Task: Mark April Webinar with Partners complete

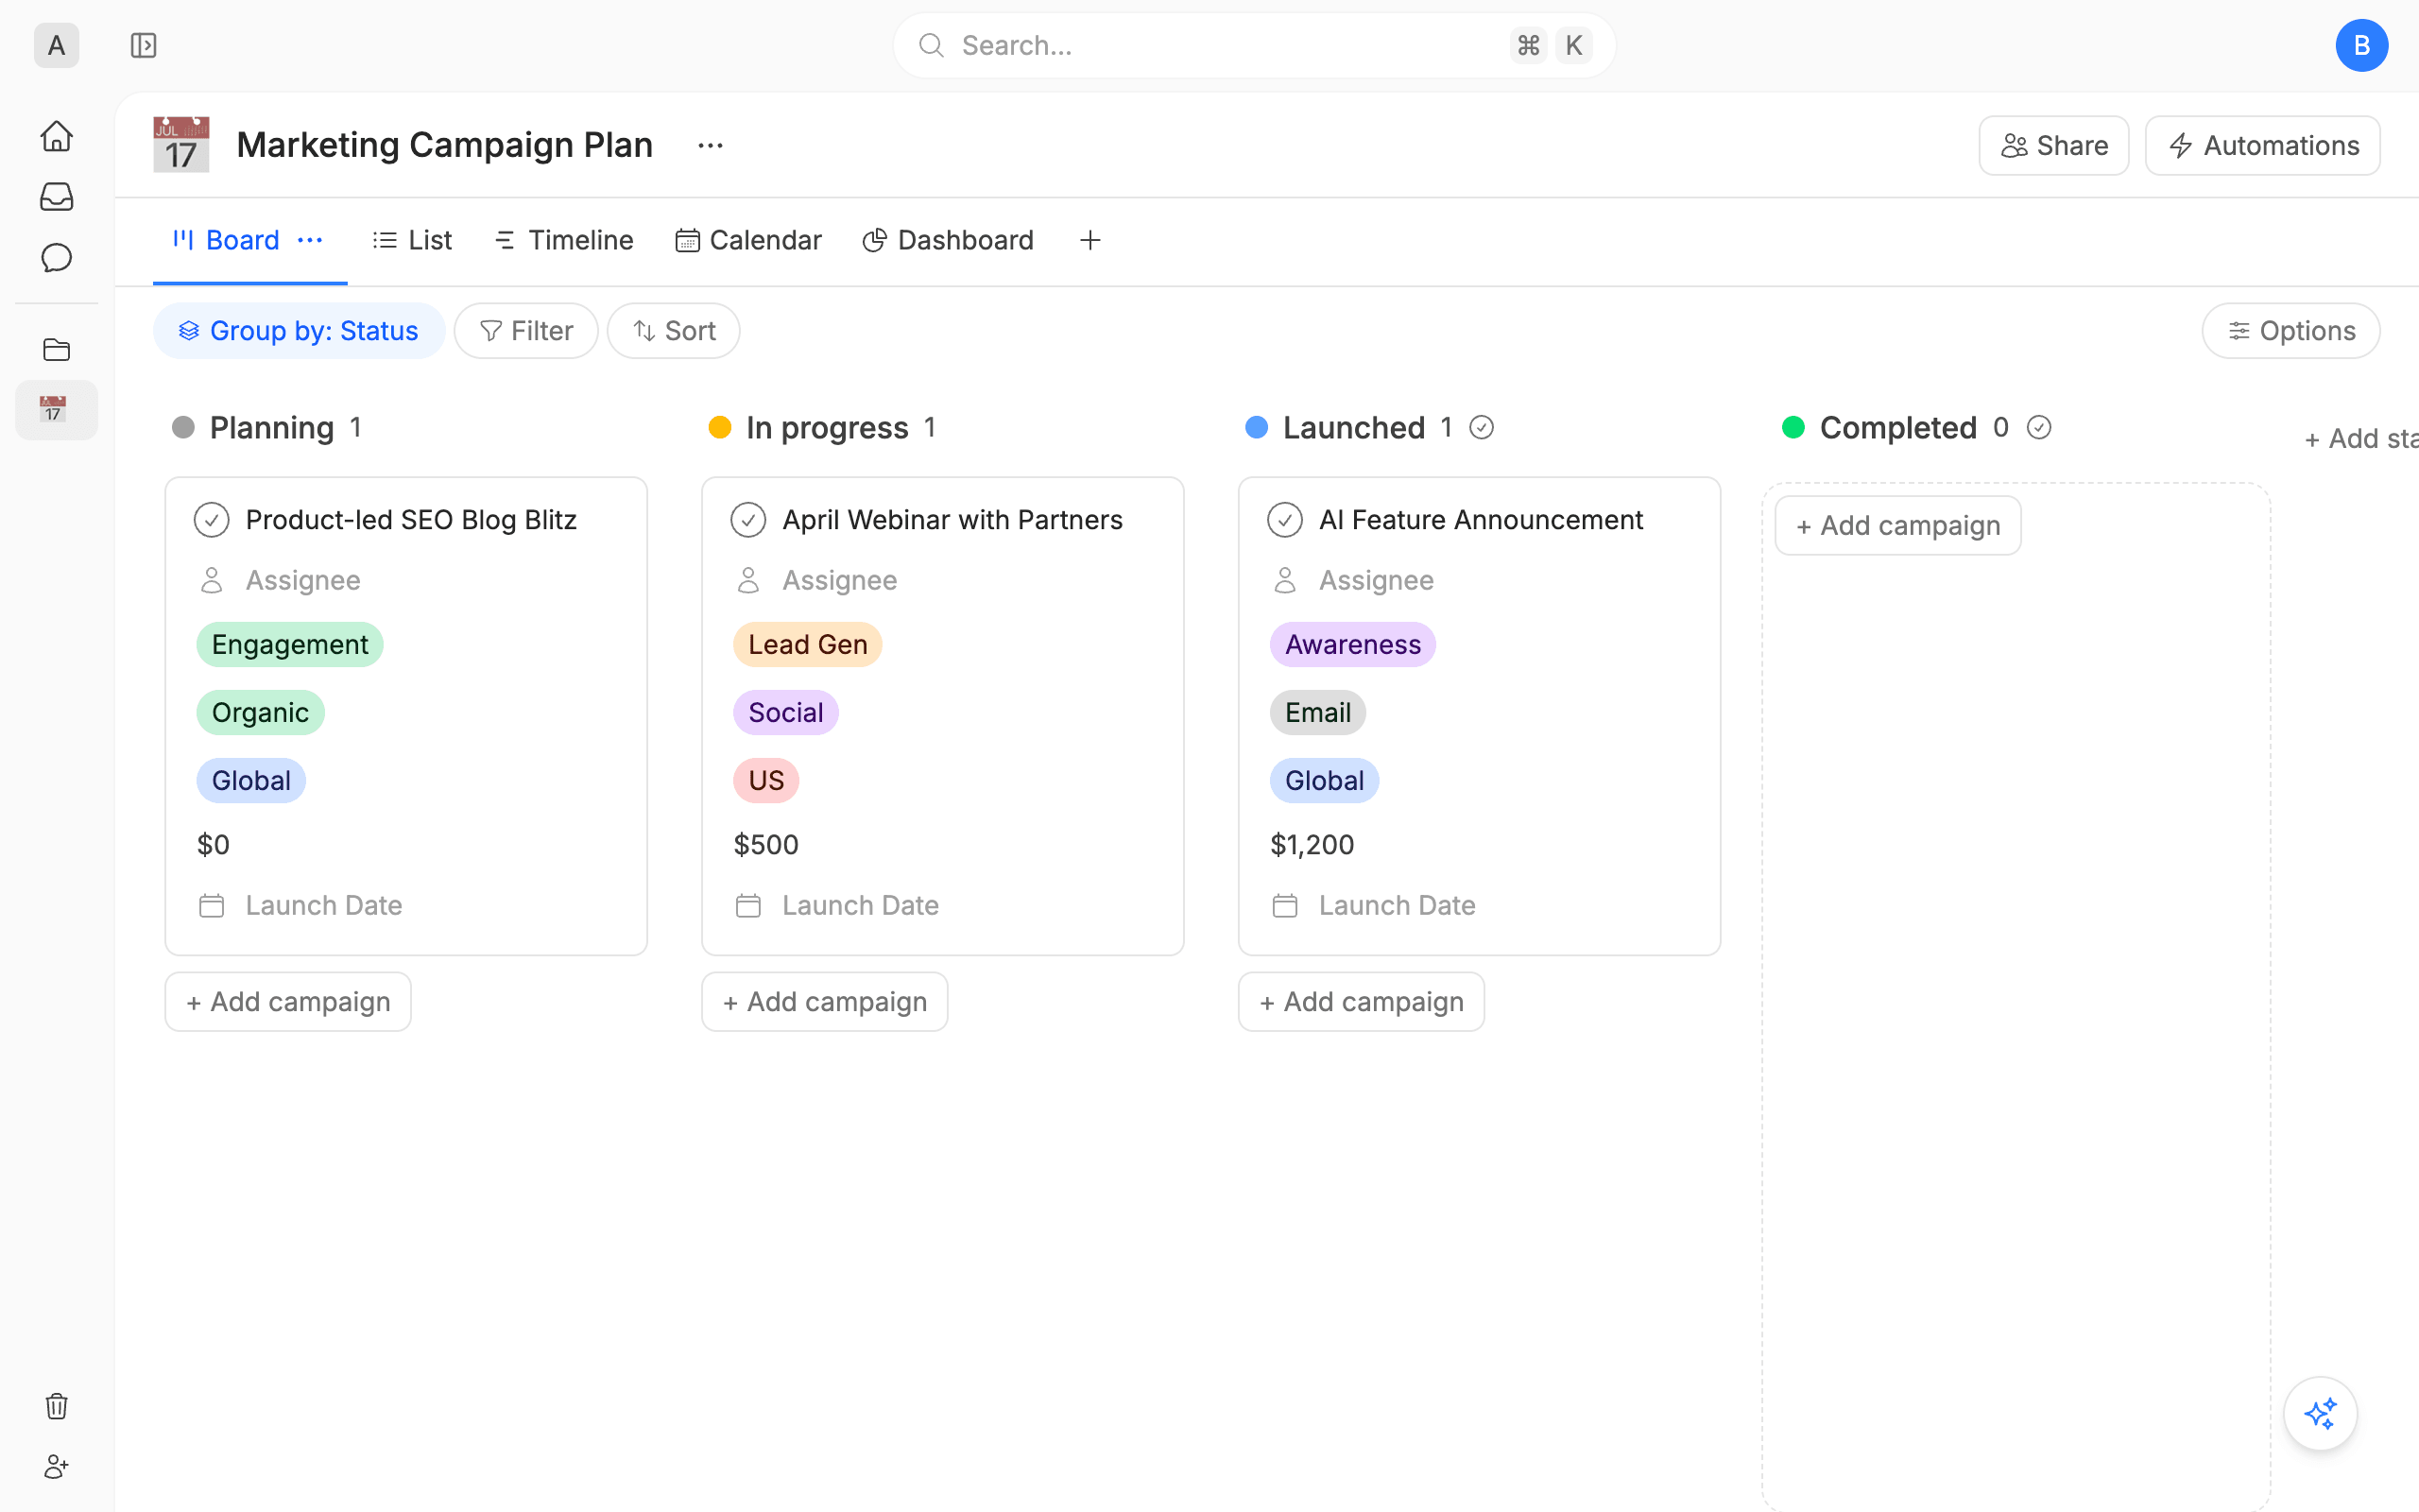Action: click(x=748, y=520)
